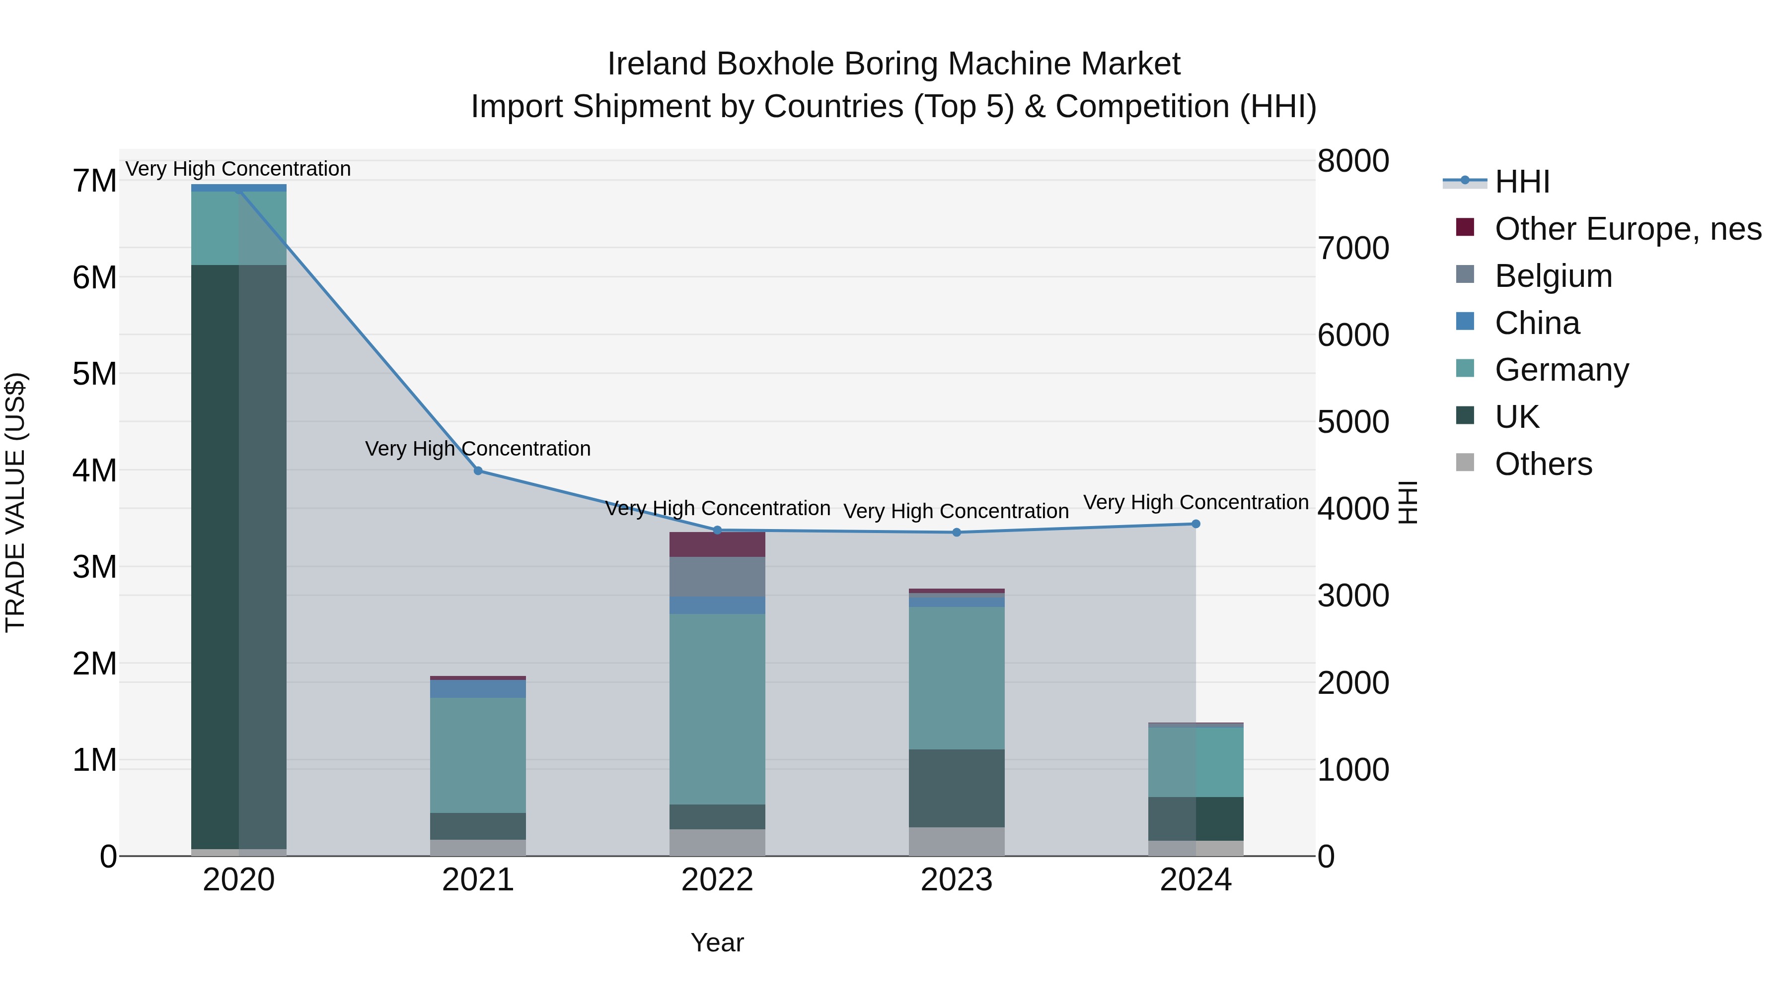The width and height of the screenshot is (1788, 1005).
Task: Click the UK segment of the 2021 bar
Action: 477,827
